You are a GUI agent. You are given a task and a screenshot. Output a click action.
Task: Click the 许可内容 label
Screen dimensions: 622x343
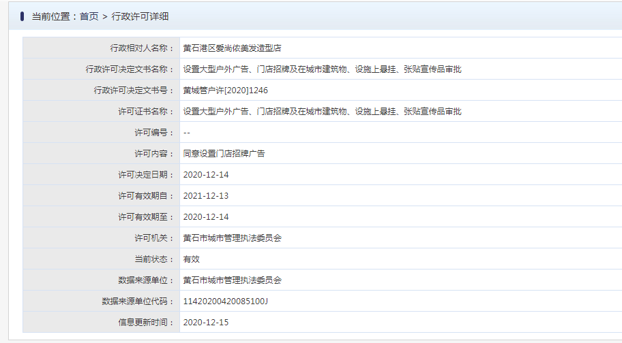[x=154, y=154]
